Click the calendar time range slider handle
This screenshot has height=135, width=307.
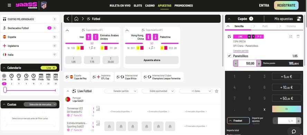coord(5,90)
